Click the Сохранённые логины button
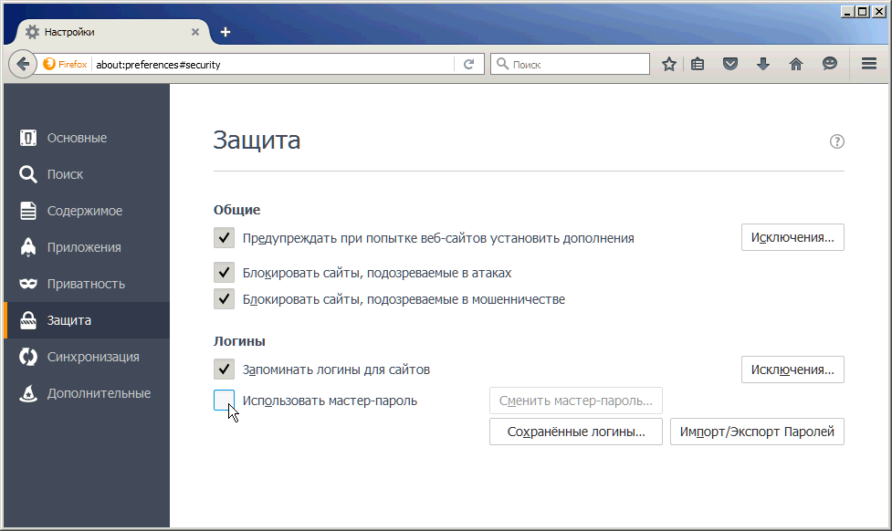 point(575,432)
